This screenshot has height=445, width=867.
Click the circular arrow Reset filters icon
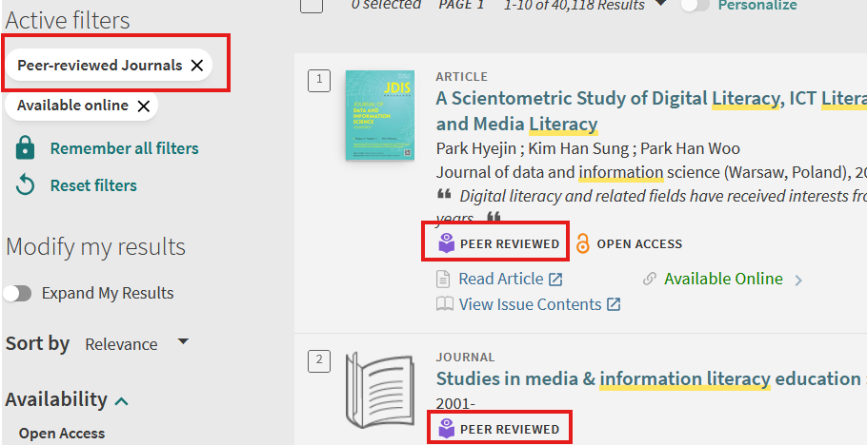click(26, 185)
